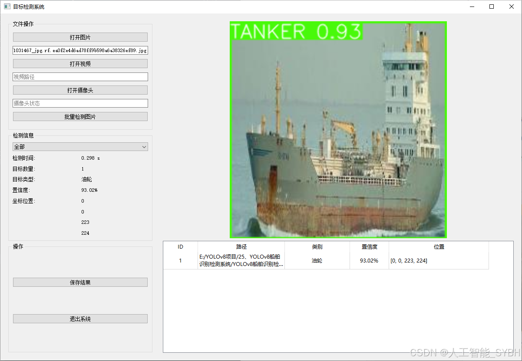
Task: Save results with 保存结果 button
Action: (80, 282)
